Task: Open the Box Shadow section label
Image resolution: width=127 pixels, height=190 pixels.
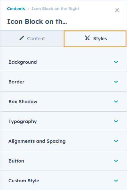Action: tap(23, 102)
